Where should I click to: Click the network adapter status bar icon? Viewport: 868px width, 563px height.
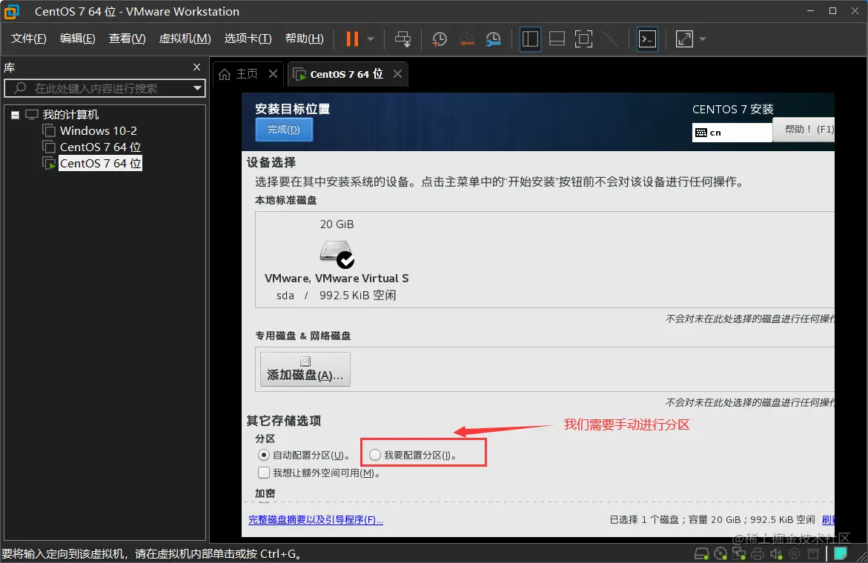tap(739, 553)
